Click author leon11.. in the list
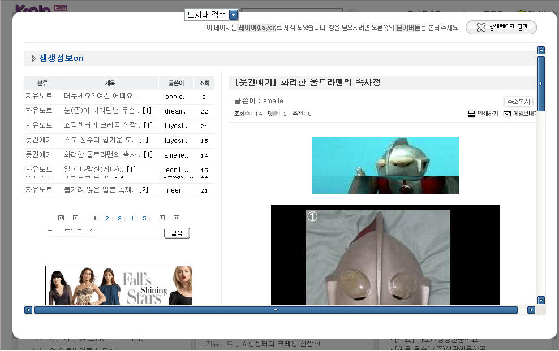 point(176,170)
